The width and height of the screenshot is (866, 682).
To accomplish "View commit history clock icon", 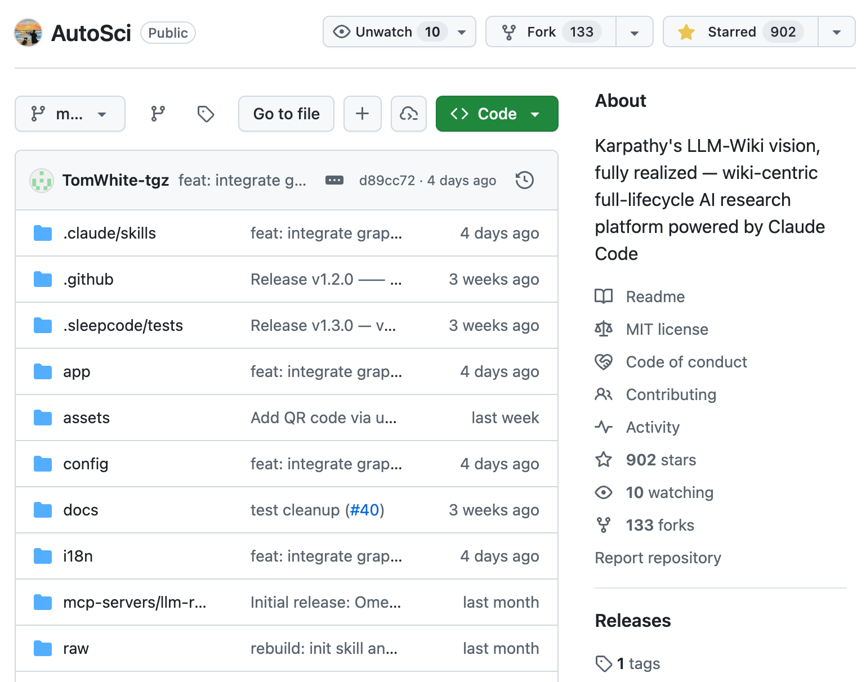I will tap(525, 180).
